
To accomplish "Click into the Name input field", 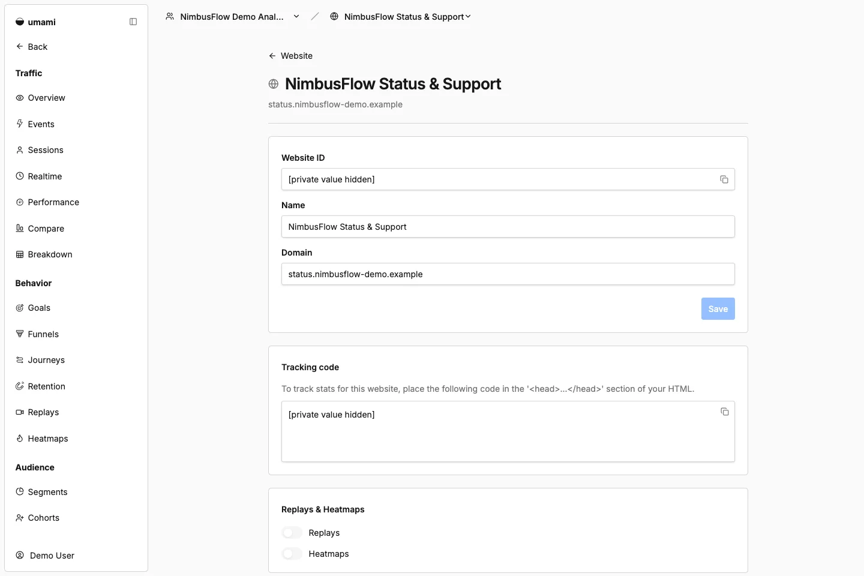I will tap(508, 227).
